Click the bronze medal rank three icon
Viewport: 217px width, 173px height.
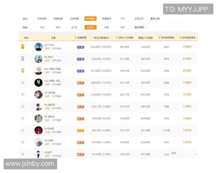[23, 70]
